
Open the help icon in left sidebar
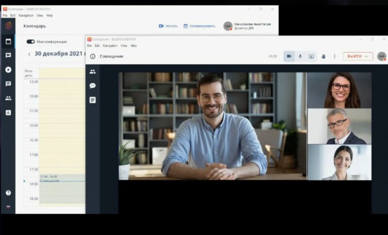[x=8, y=193]
